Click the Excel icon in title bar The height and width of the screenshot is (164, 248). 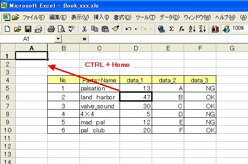pyautogui.click(x=4, y=5)
